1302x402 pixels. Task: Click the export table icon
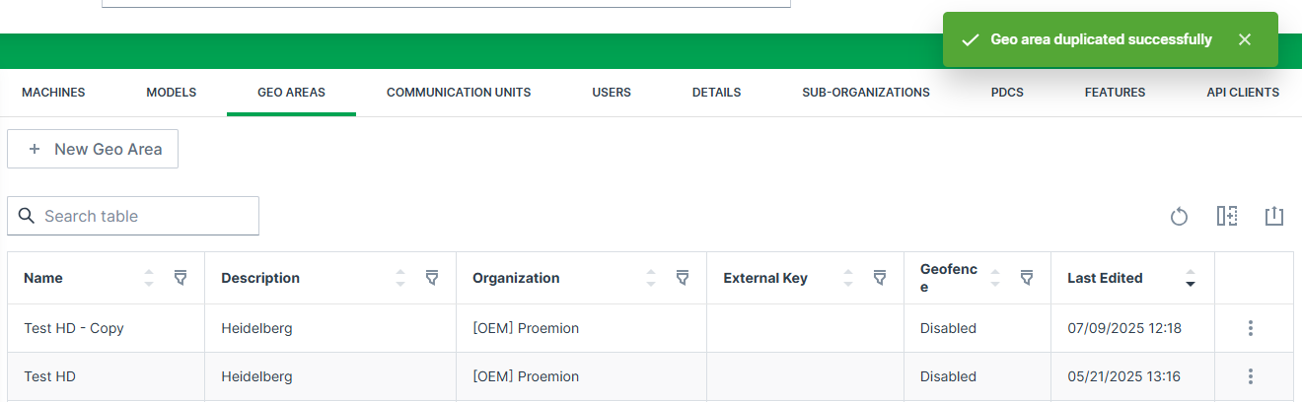(1274, 216)
